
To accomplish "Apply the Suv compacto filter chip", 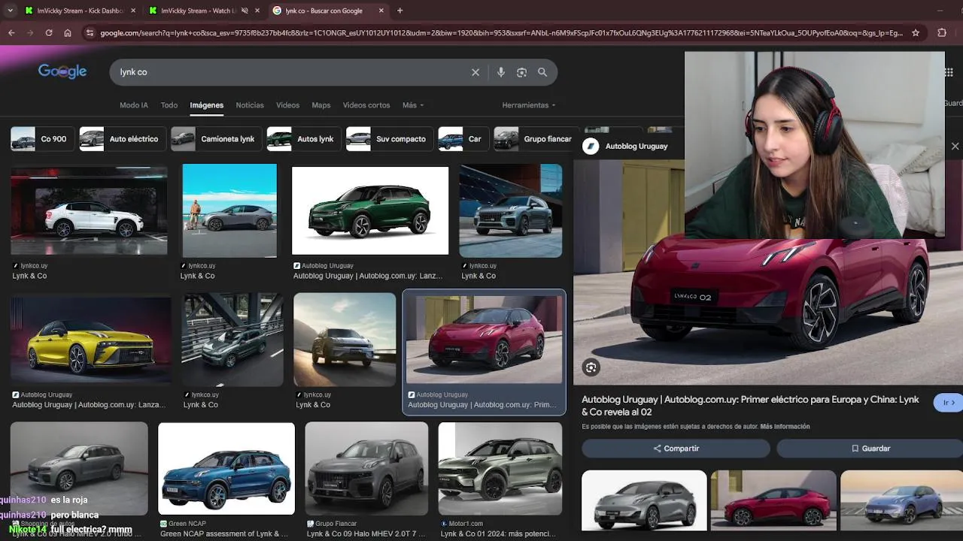I will (x=389, y=139).
